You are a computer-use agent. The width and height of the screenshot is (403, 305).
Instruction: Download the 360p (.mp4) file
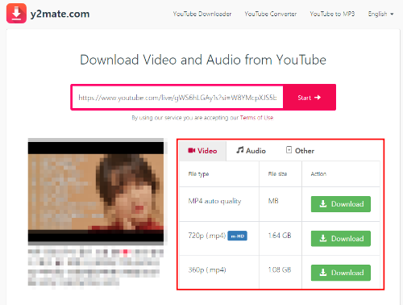click(x=341, y=273)
